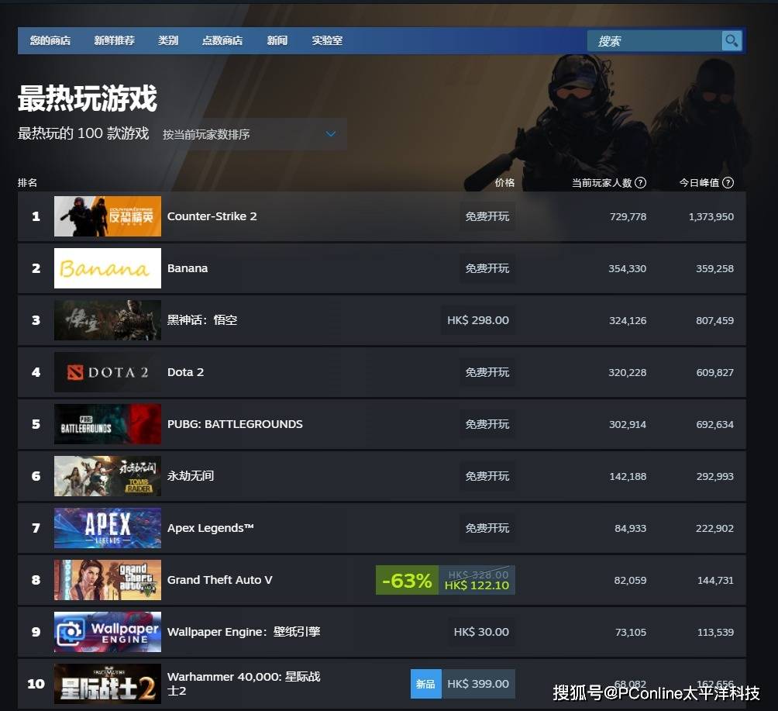This screenshot has height=711, width=778.
Task: Click HK$ 122.10 discounted GTA price
Action: pos(477,585)
